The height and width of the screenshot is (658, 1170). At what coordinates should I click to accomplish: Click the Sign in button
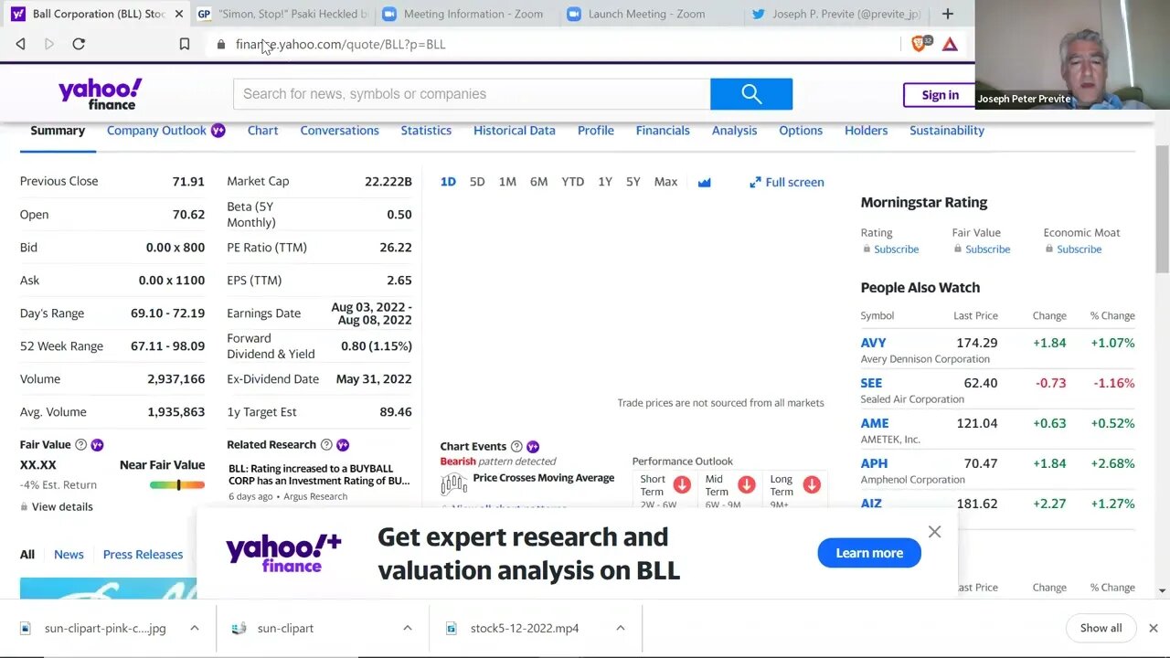(x=940, y=95)
